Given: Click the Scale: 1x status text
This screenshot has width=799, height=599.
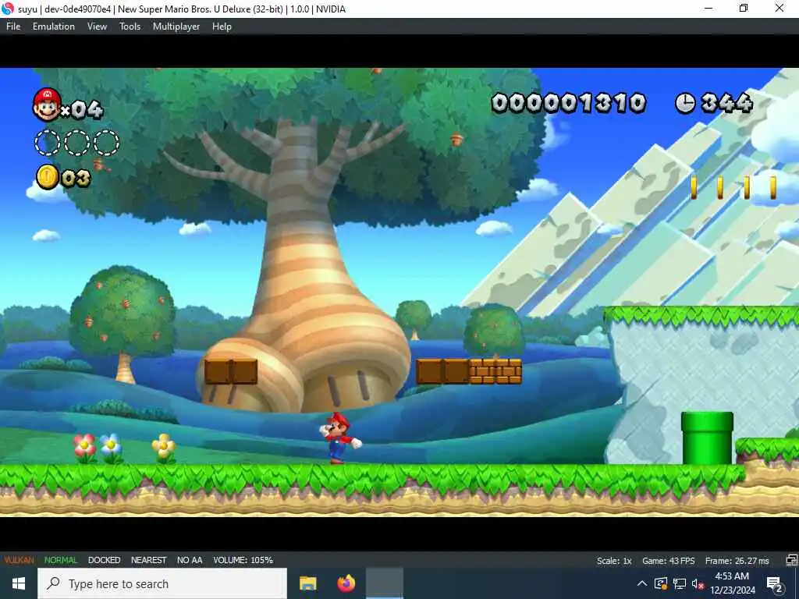Looking at the screenshot, I should (614, 561).
